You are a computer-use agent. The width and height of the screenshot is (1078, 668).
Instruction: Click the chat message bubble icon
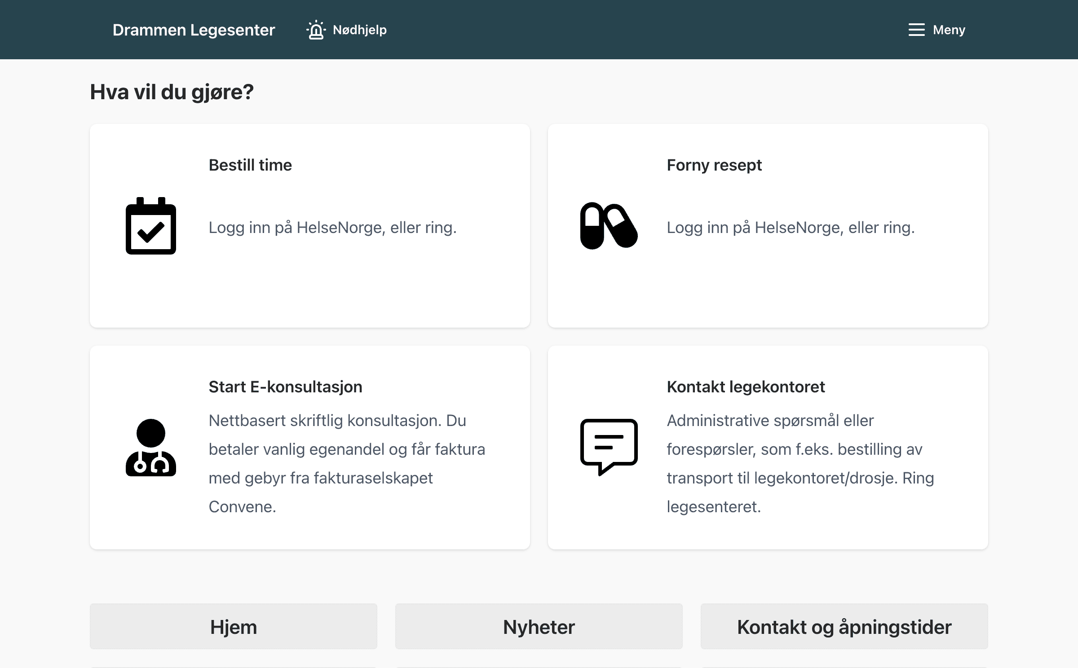[609, 447]
